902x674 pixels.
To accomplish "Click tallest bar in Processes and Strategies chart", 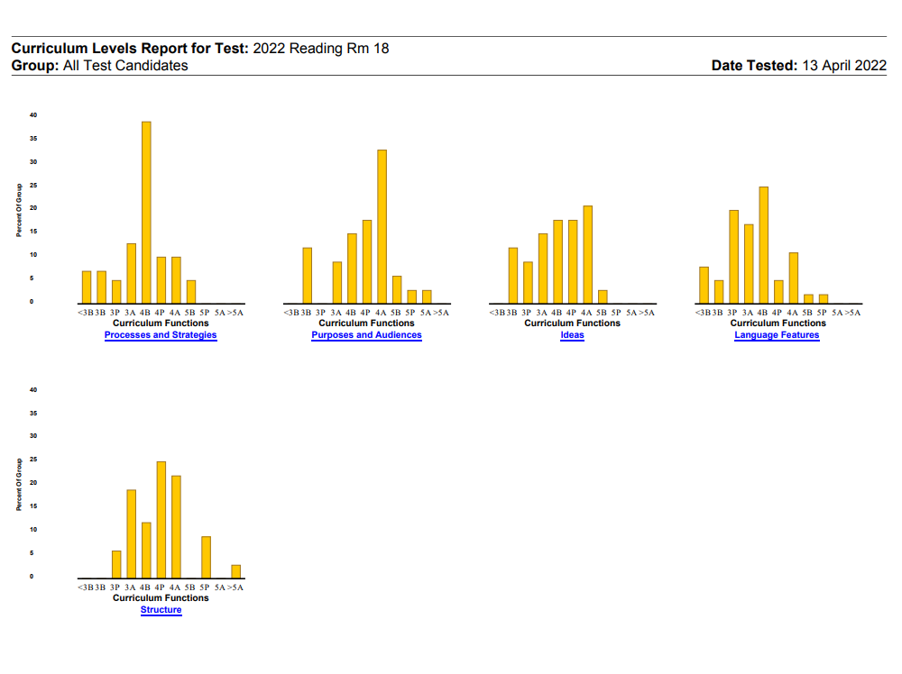I will point(146,213).
